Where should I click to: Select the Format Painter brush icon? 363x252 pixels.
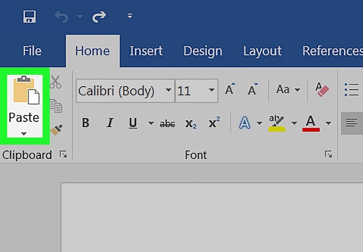click(x=55, y=129)
